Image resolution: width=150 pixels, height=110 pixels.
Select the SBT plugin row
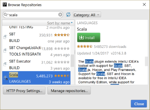tap(36, 37)
